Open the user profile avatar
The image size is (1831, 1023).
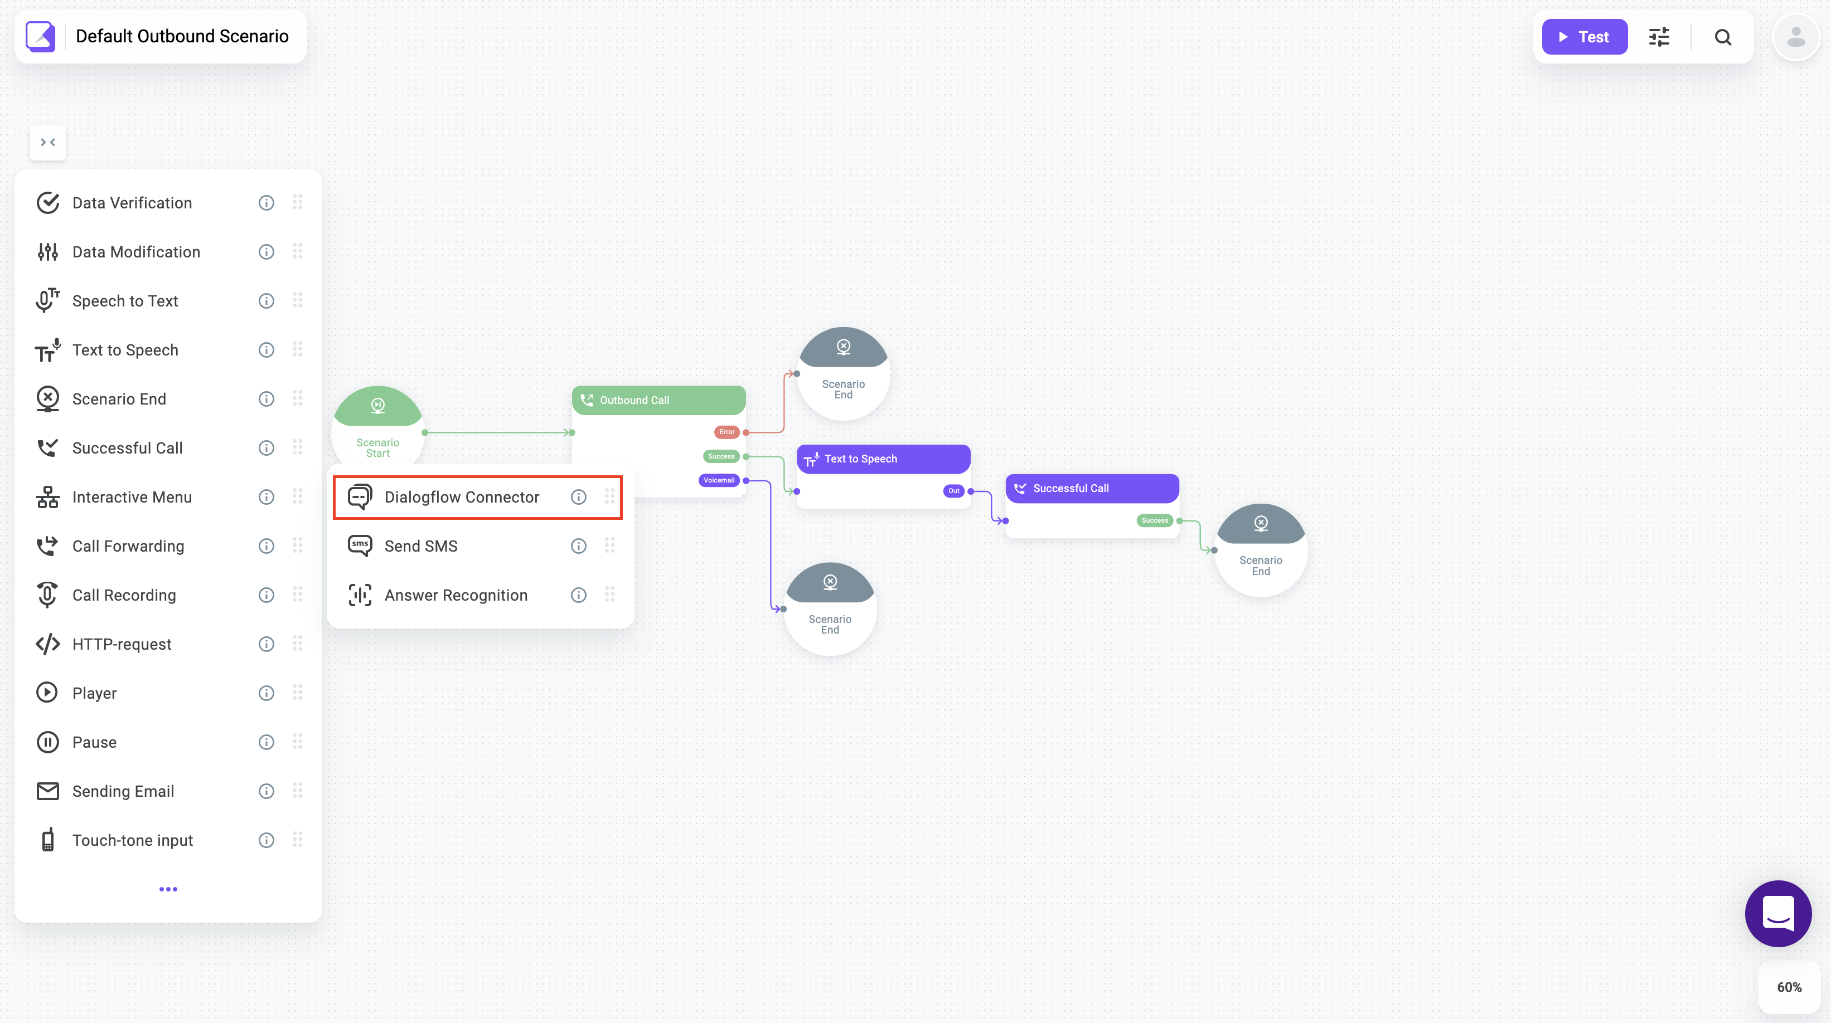(x=1795, y=37)
